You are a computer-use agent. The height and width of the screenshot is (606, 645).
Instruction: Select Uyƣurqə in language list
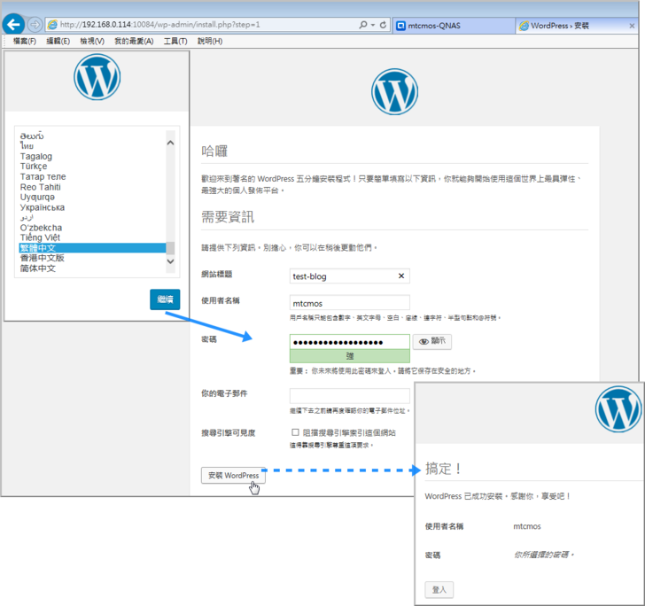tap(92, 197)
